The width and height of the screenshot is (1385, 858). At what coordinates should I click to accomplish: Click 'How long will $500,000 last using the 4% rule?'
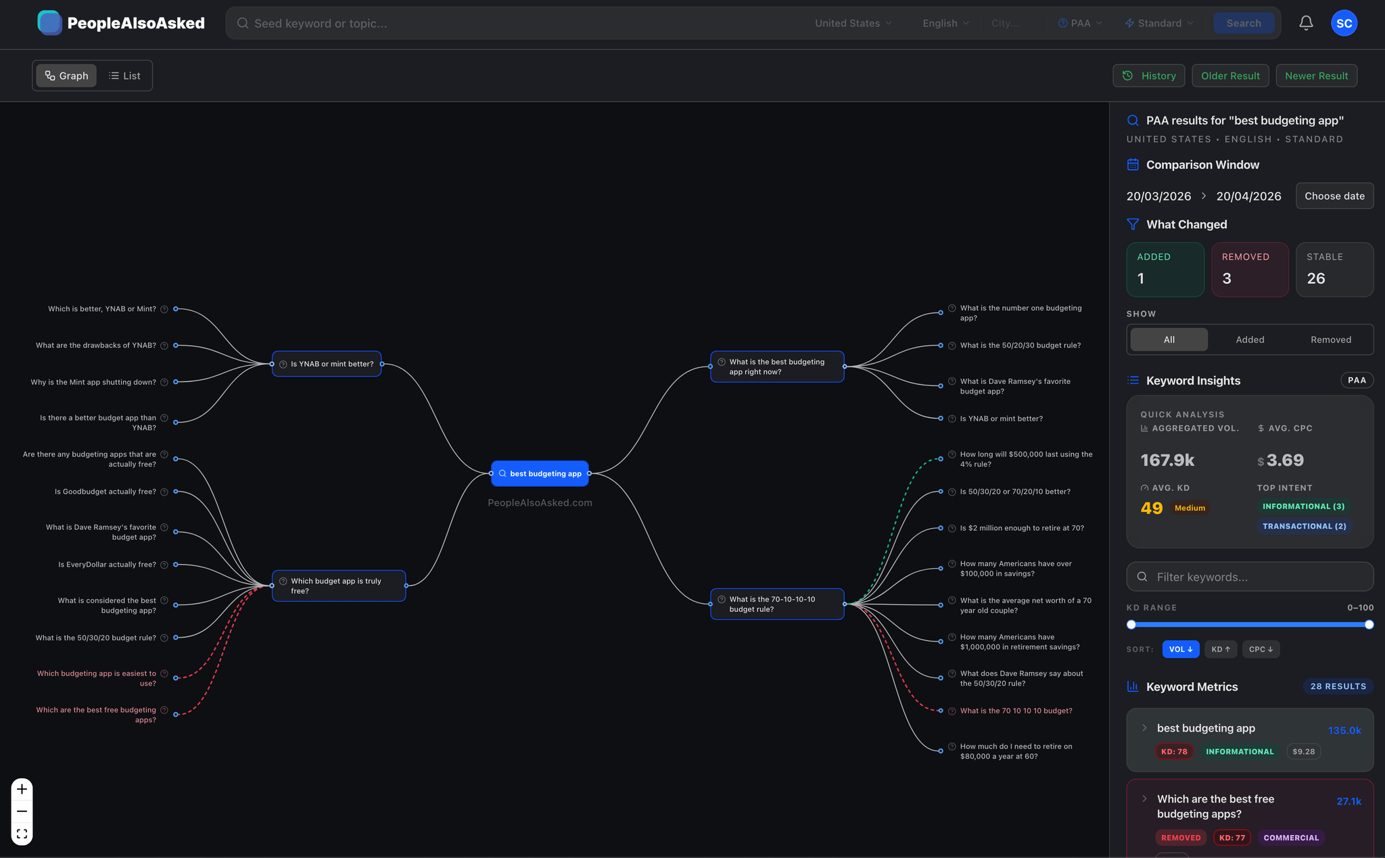coord(1026,459)
